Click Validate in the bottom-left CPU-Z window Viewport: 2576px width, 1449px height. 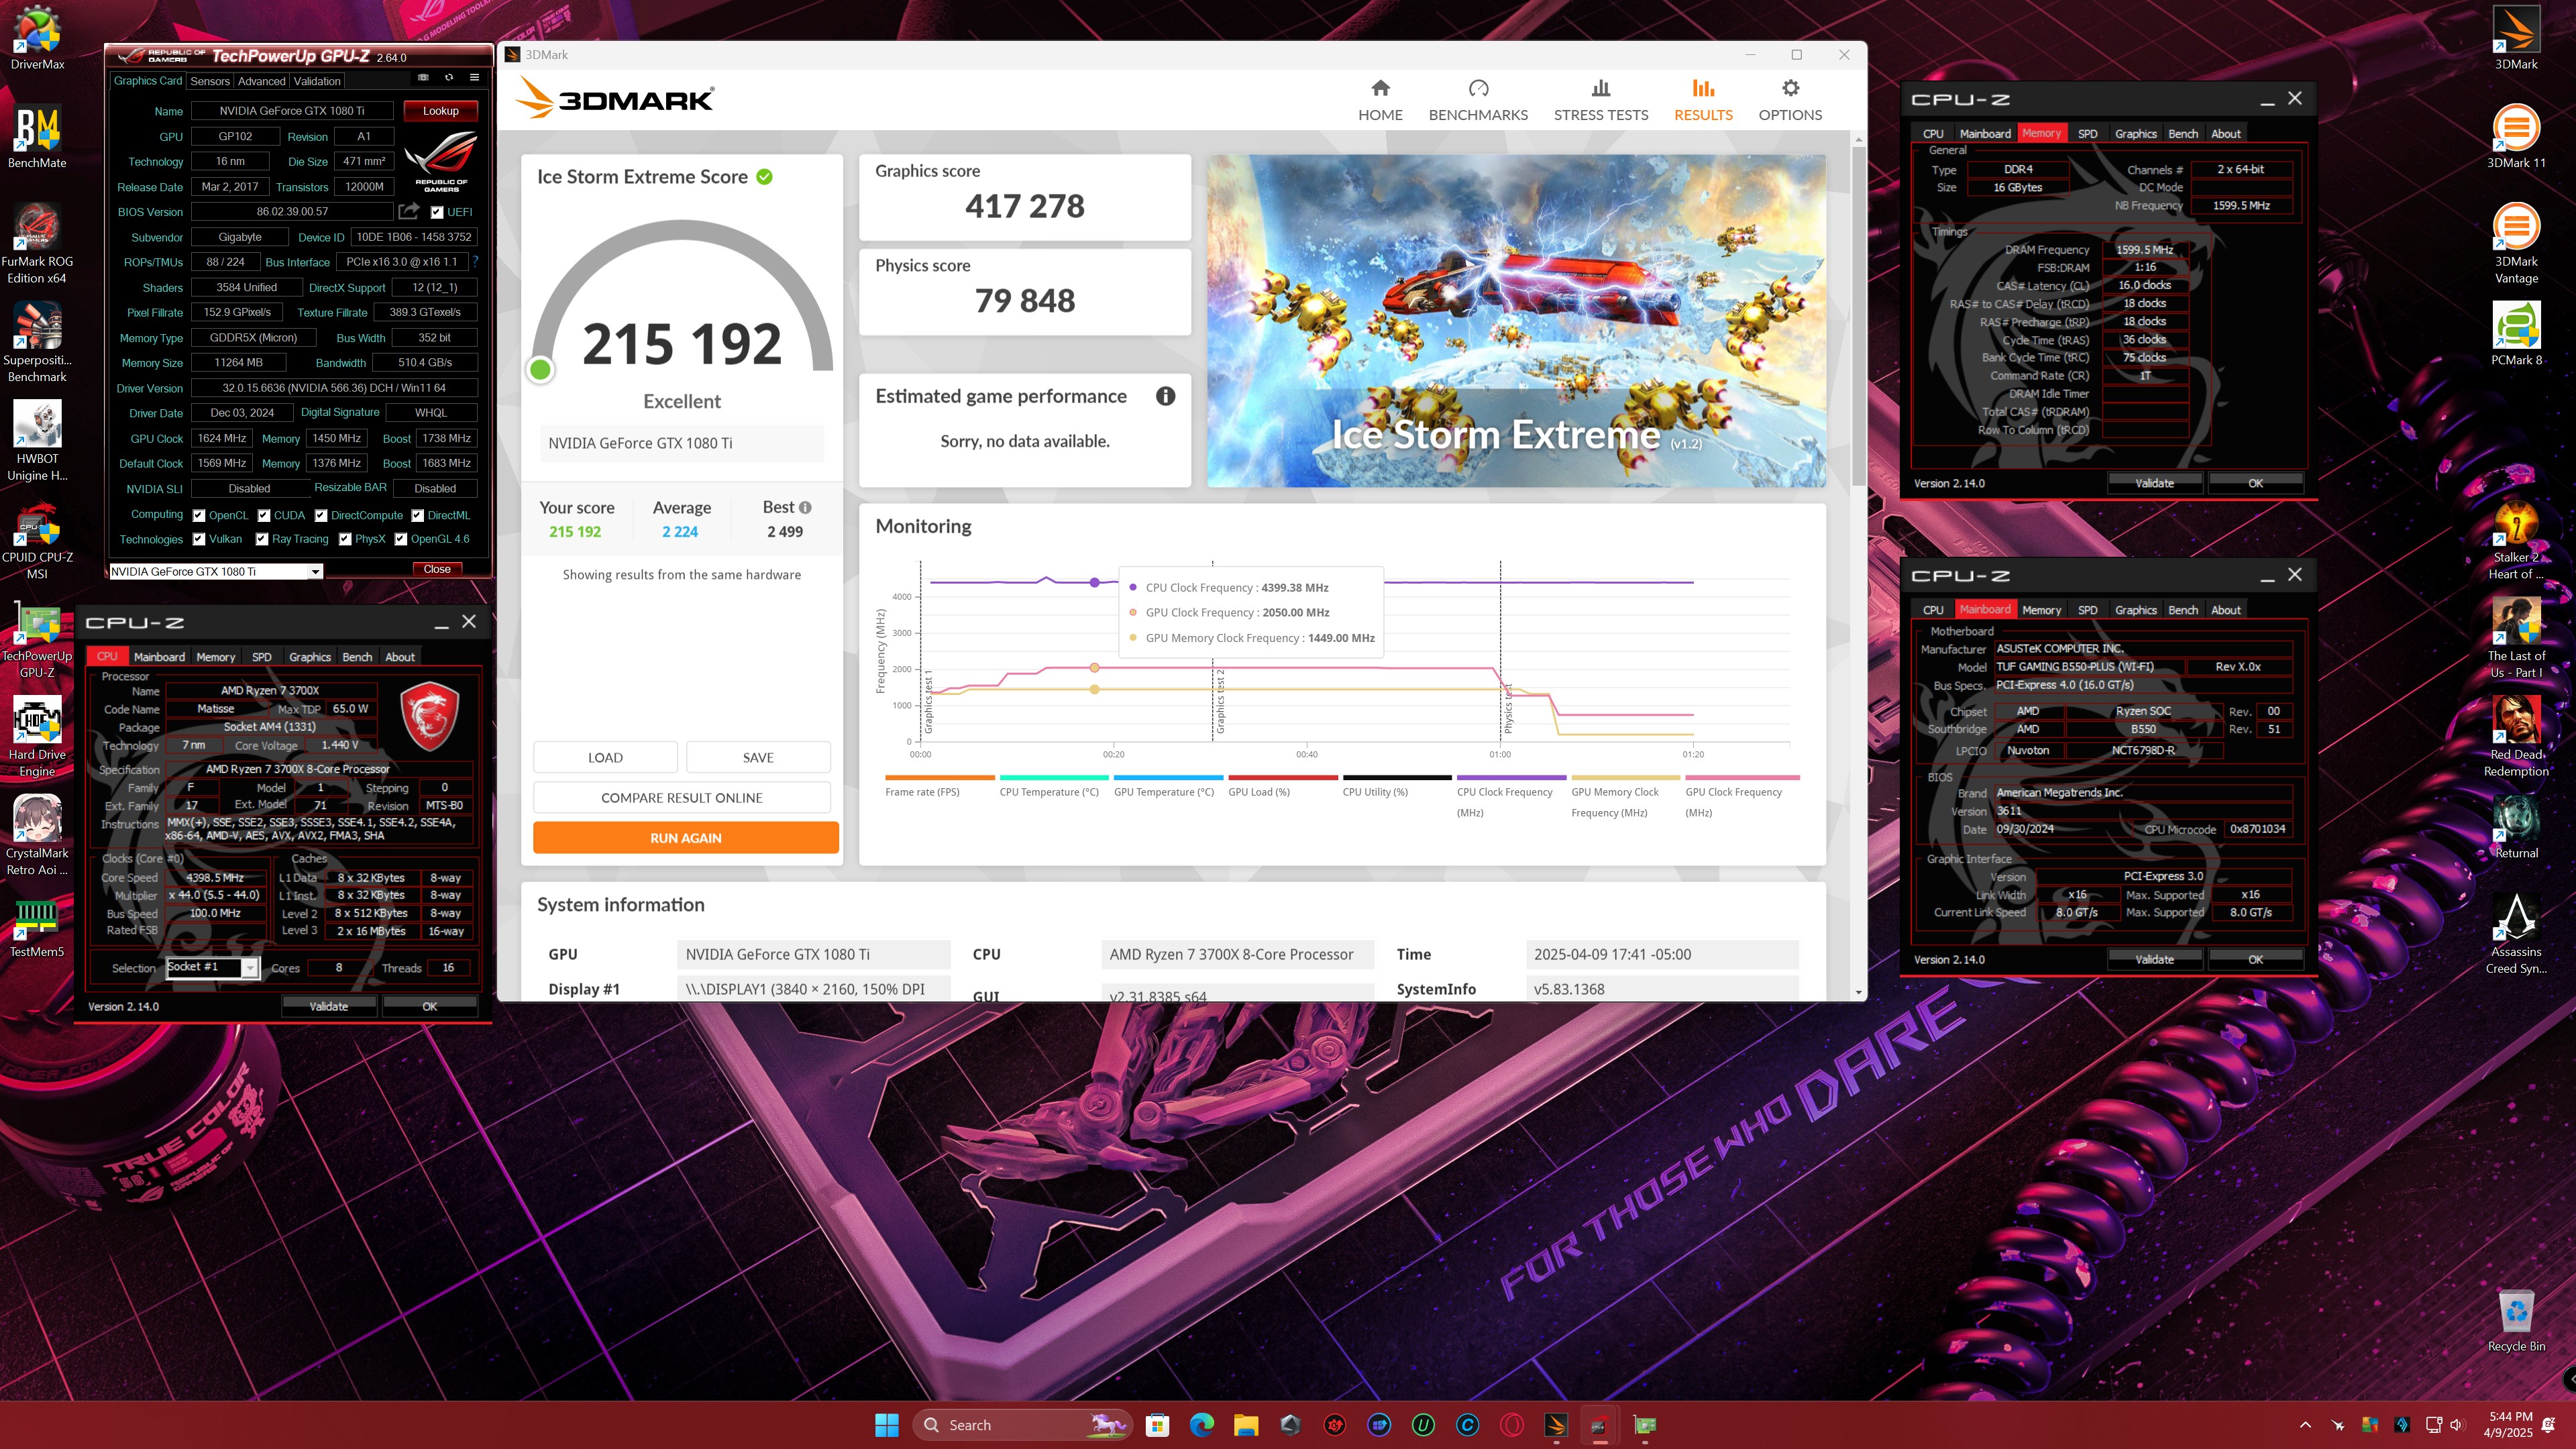coord(329,1006)
